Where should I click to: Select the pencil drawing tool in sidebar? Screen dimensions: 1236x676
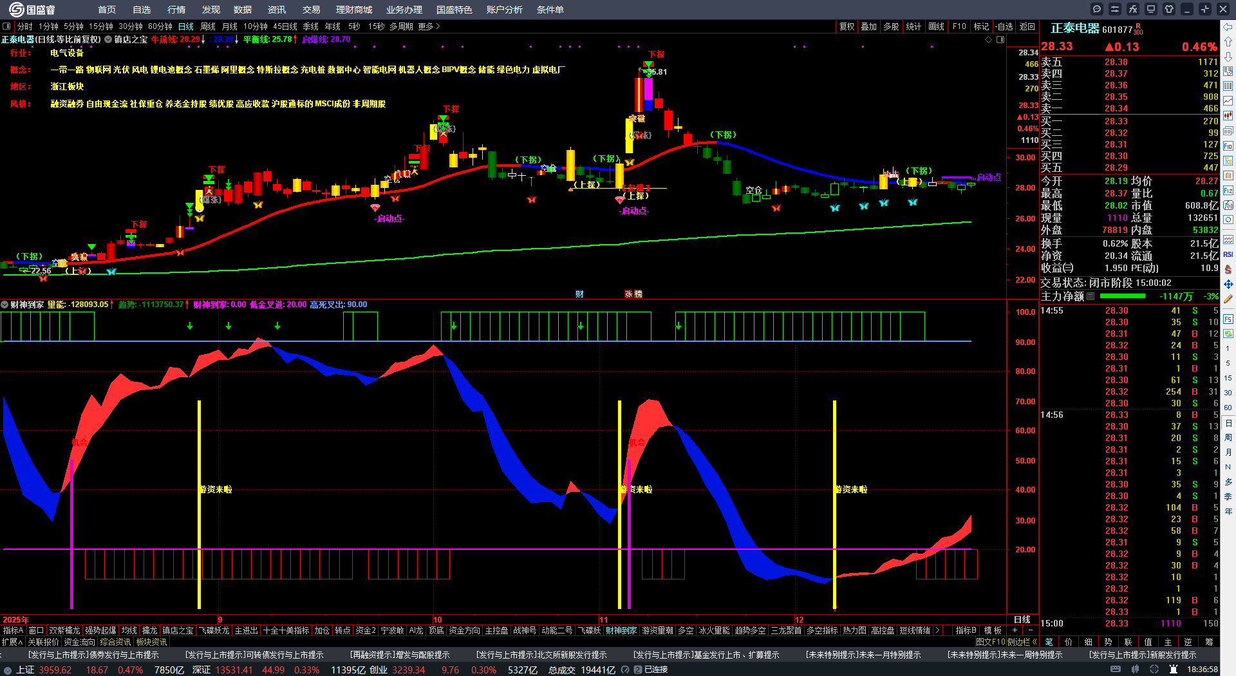(x=1228, y=299)
